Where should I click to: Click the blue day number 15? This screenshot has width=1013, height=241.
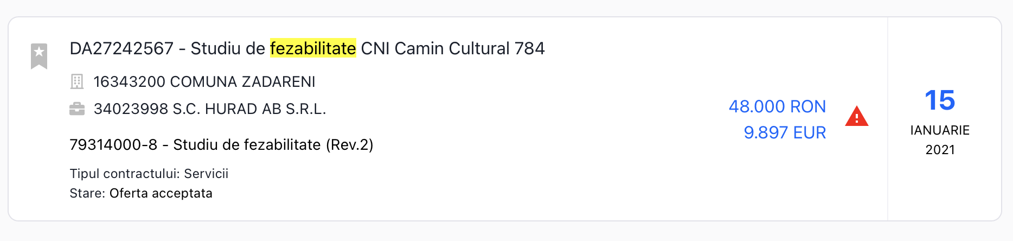(x=939, y=100)
